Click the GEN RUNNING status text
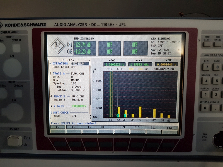This screenshot has width=223, height=167. (161, 39)
